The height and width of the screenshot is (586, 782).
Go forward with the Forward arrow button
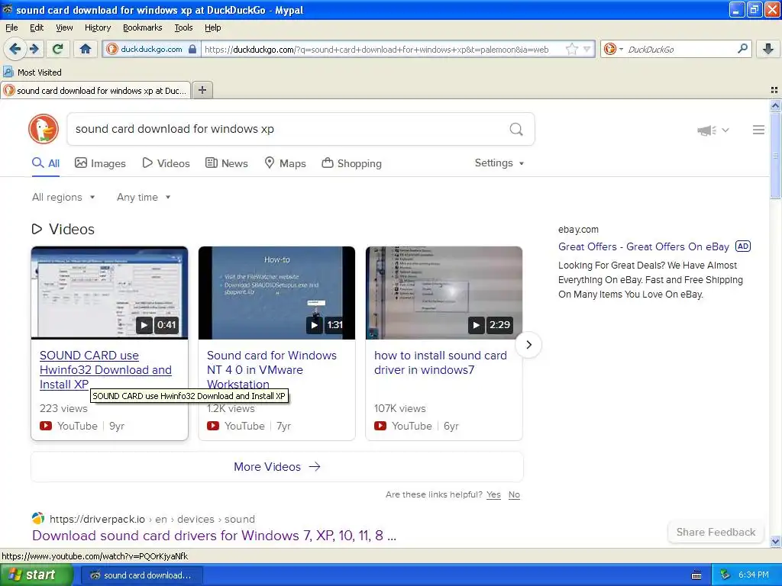[34, 49]
